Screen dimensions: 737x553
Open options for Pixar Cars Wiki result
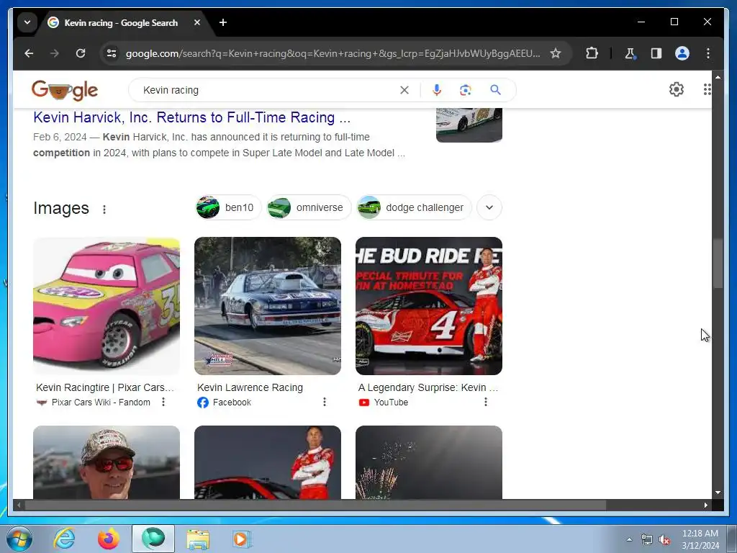[163, 402]
